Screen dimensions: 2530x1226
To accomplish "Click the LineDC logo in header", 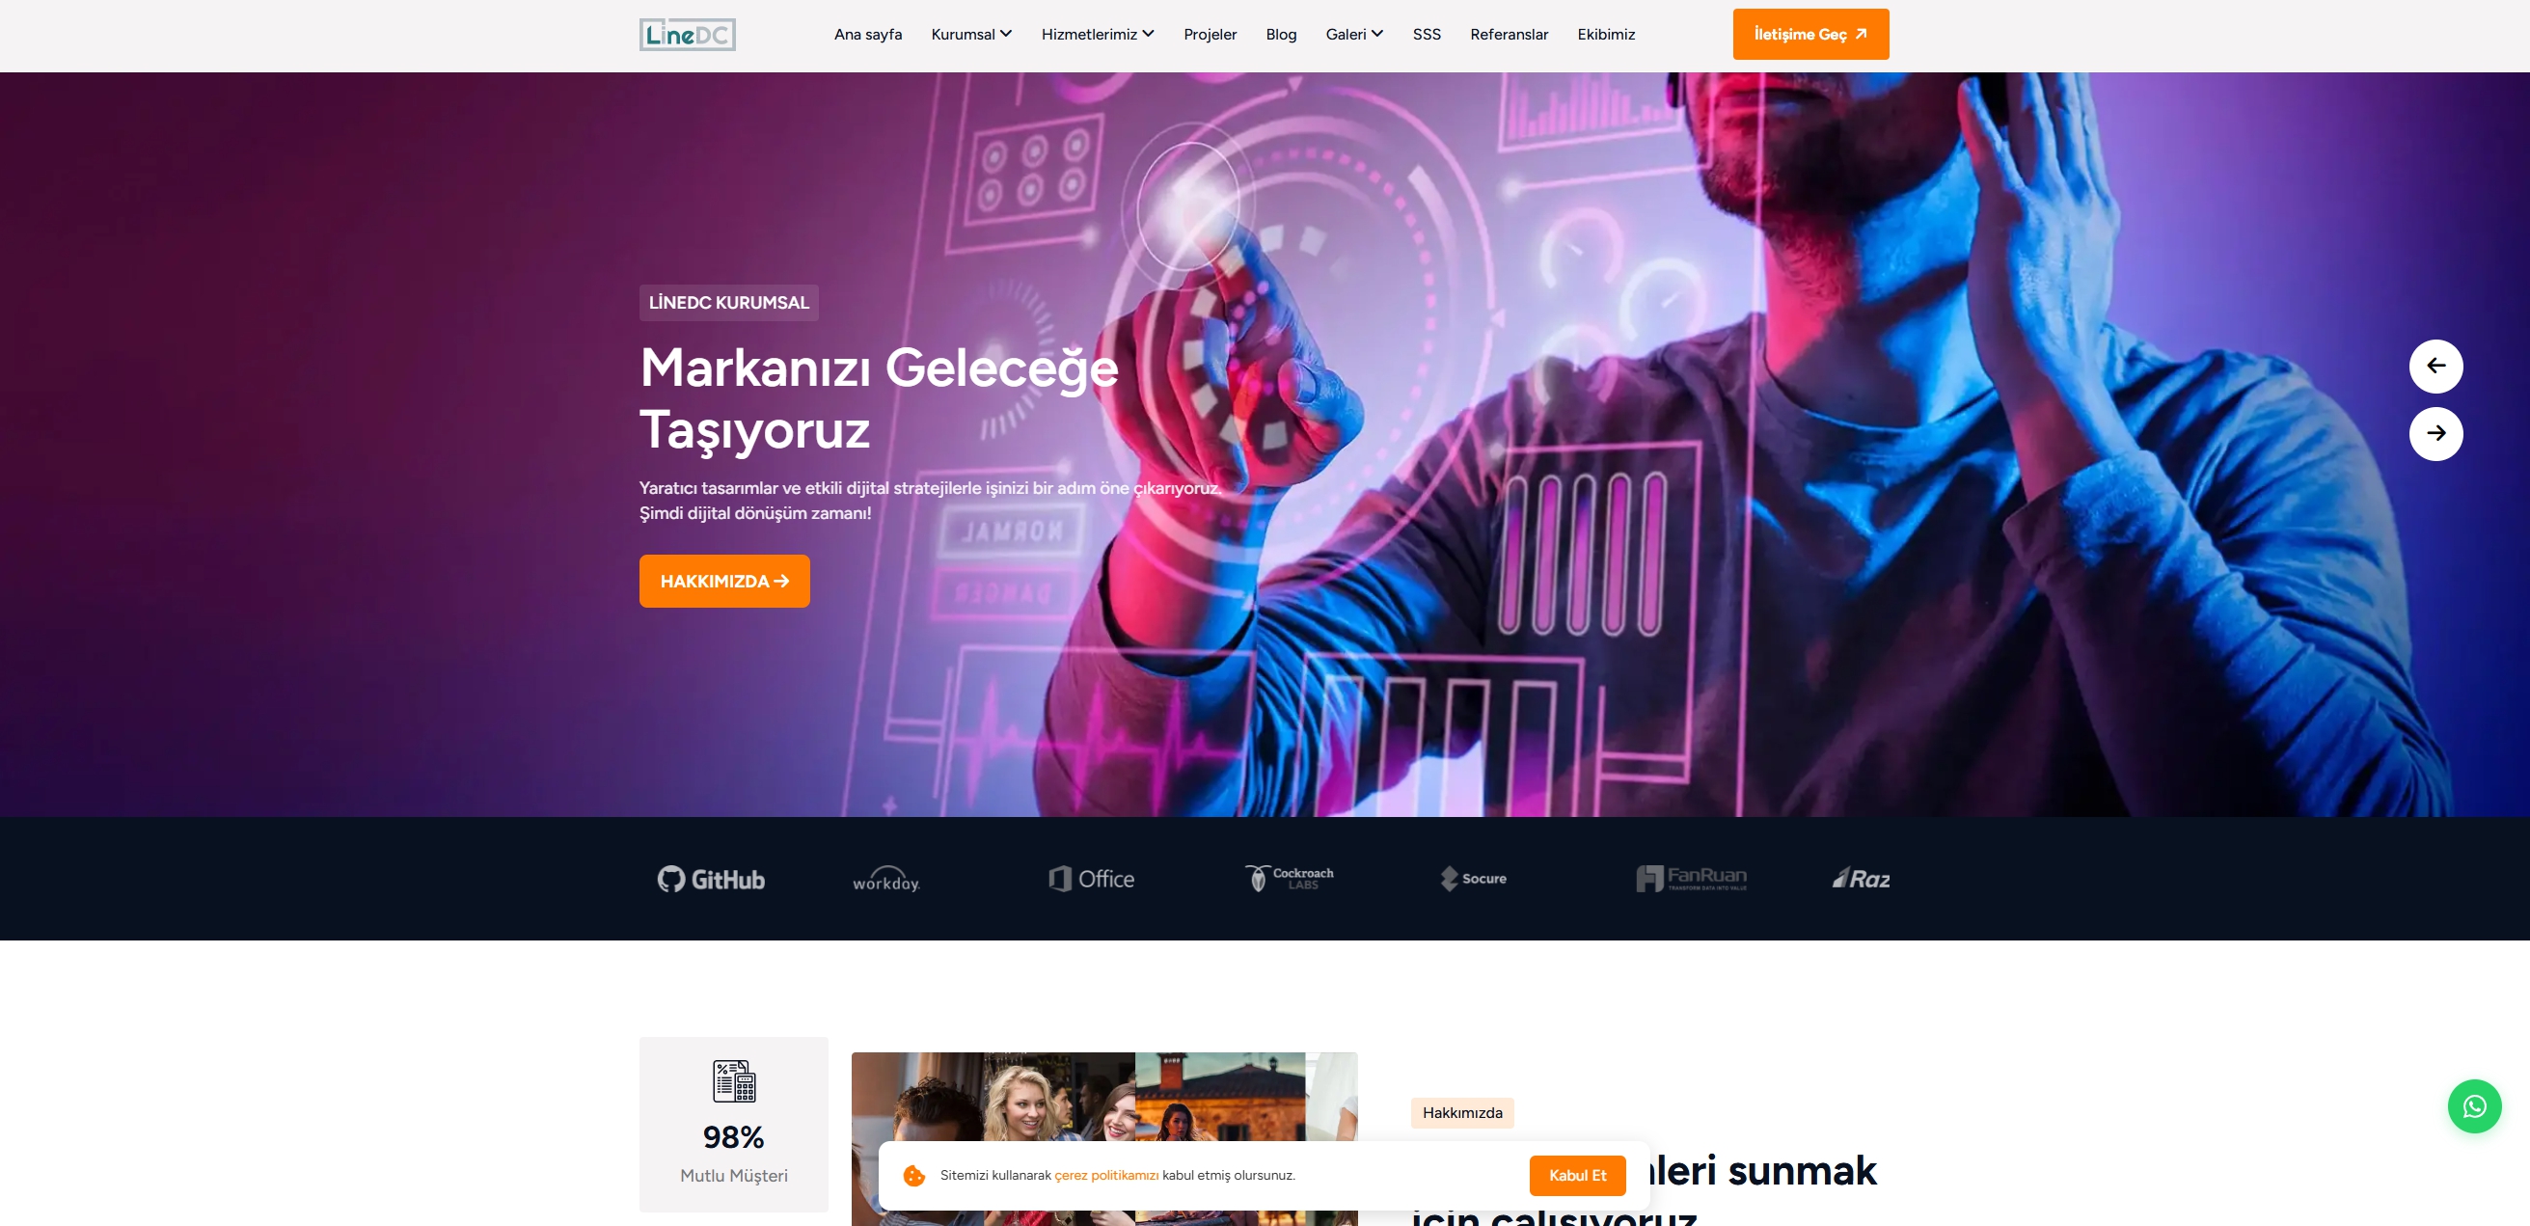I will [687, 35].
